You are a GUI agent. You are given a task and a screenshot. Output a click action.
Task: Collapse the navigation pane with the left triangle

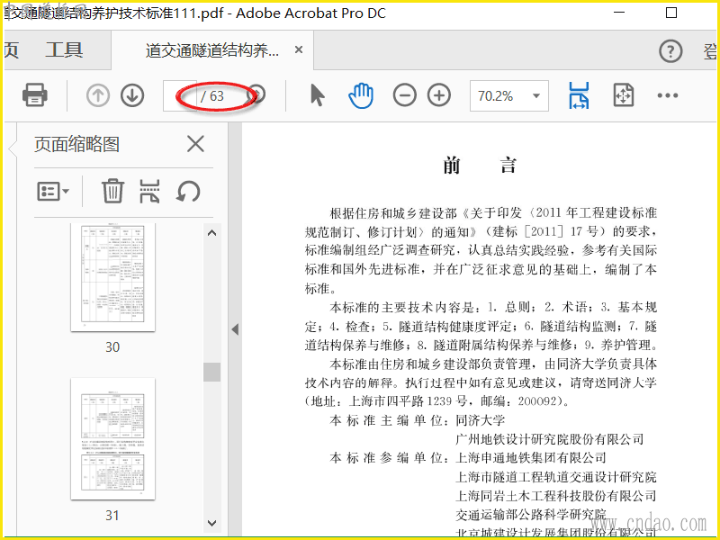coord(235,329)
